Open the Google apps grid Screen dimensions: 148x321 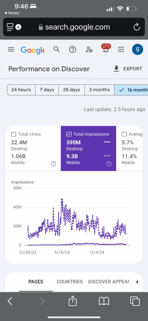coord(121,50)
